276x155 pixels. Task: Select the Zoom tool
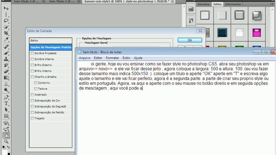(6, 142)
